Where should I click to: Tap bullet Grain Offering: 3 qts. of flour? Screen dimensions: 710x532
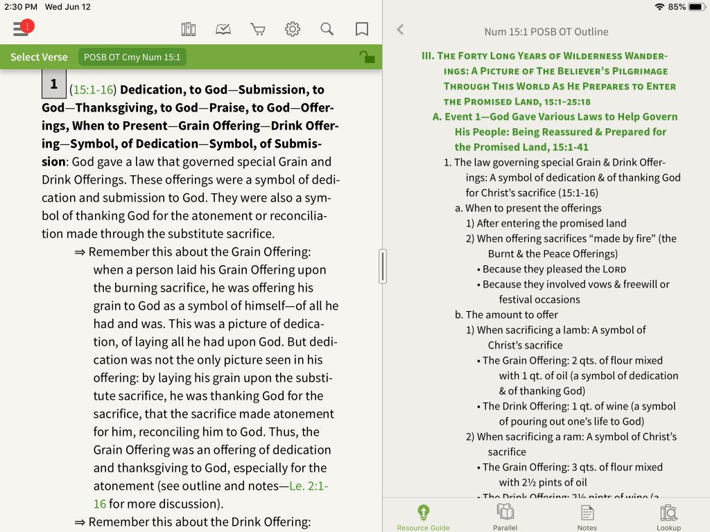click(570, 475)
